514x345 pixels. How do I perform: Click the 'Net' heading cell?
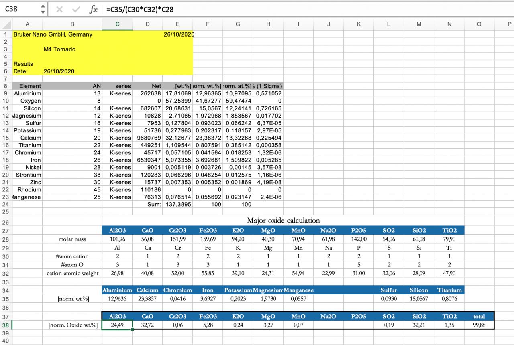[x=147, y=86]
